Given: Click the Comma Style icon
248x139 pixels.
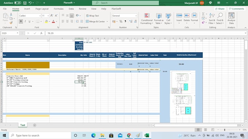Looking at the screenshot, I should pos(125,21).
